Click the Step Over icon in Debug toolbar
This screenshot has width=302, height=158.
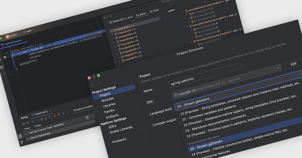[x=42, y=119]
